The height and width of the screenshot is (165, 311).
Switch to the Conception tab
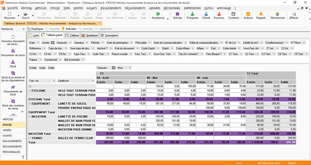[109, 36]
